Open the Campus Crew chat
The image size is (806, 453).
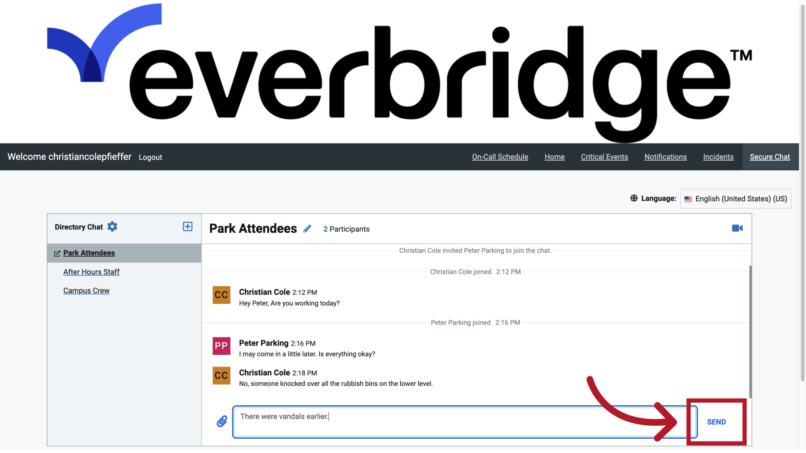(86, 291)
